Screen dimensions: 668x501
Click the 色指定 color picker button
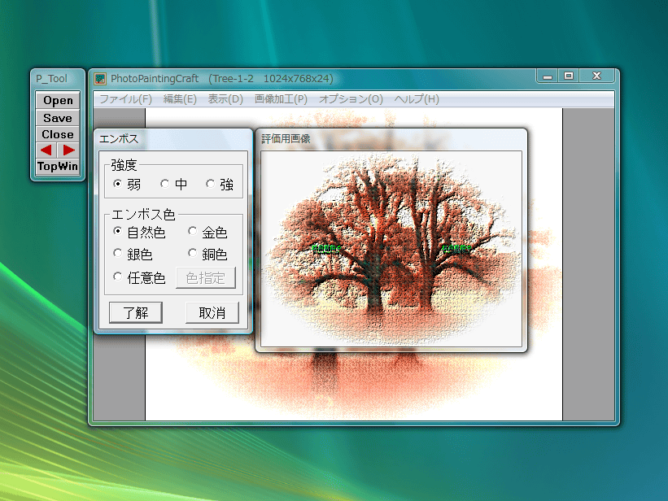(206, 278)
